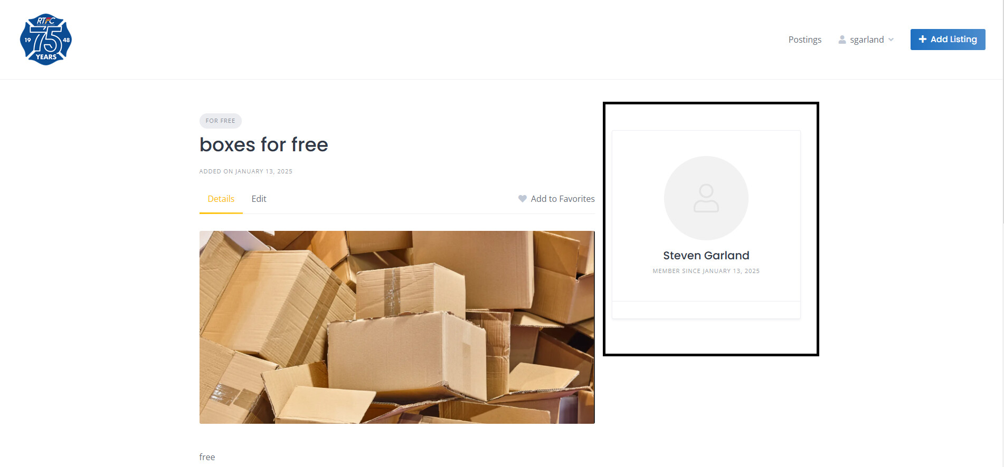
Task: Click the 'boxes for free' listing title
Action: coord(263,144)
